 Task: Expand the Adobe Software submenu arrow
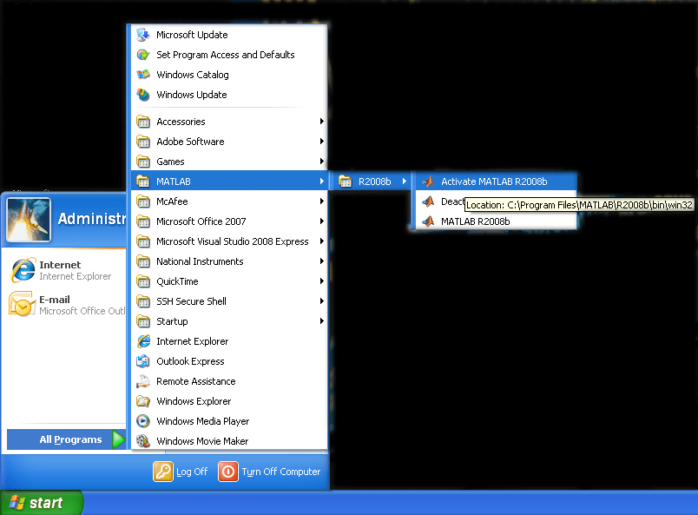321,142
